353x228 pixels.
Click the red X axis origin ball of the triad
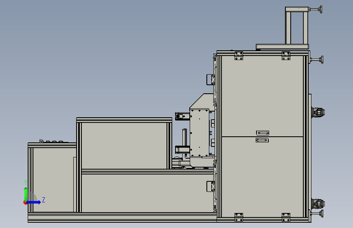click(x=25, y=202)
